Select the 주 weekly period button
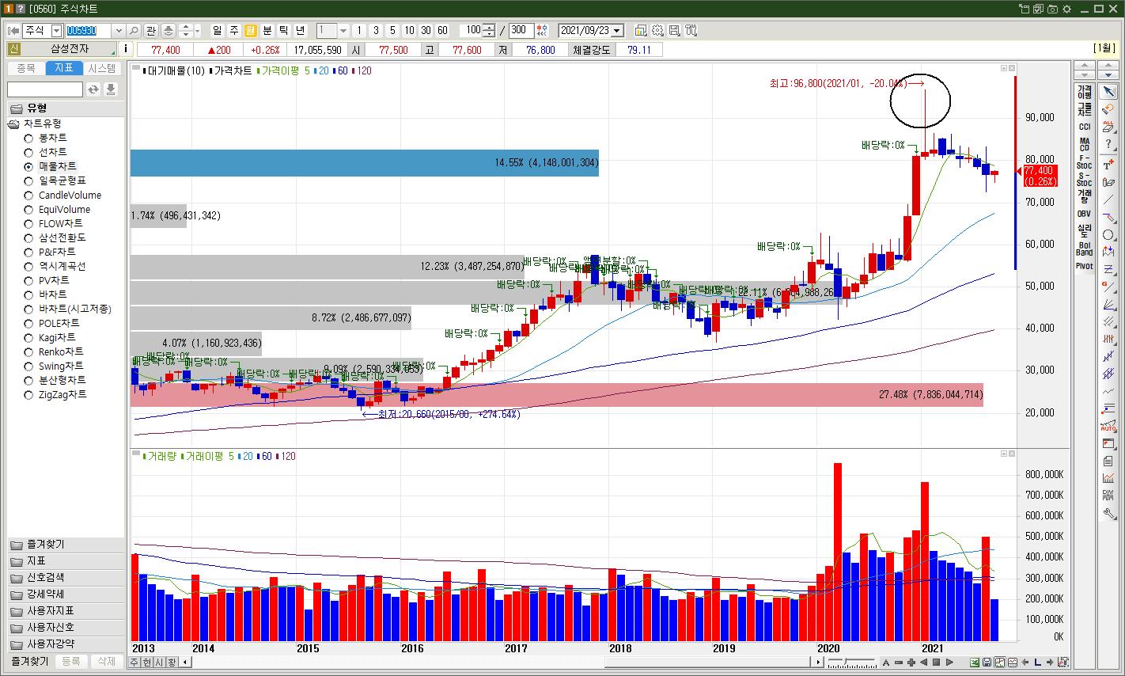Screen dimensions: 1125x676 point(233,31)
